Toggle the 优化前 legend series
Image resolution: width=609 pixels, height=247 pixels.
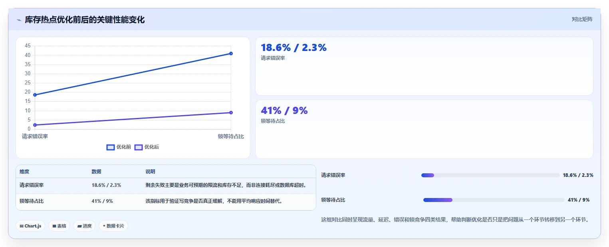[x=119, y=147]
